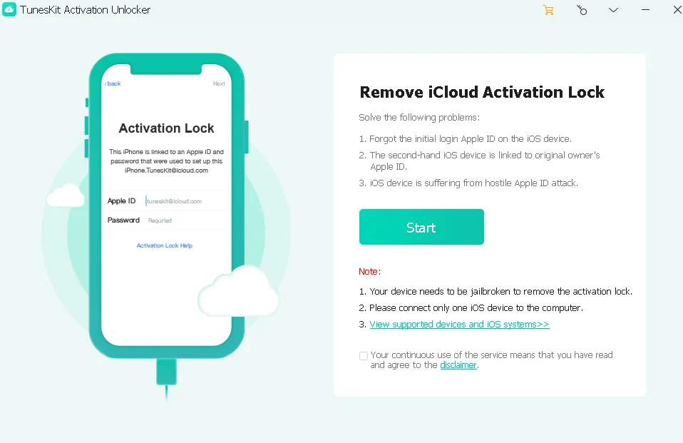The width and height of the screenshot is (683, 443).
Task: Click the red Note: label
Action: point(369,272)
